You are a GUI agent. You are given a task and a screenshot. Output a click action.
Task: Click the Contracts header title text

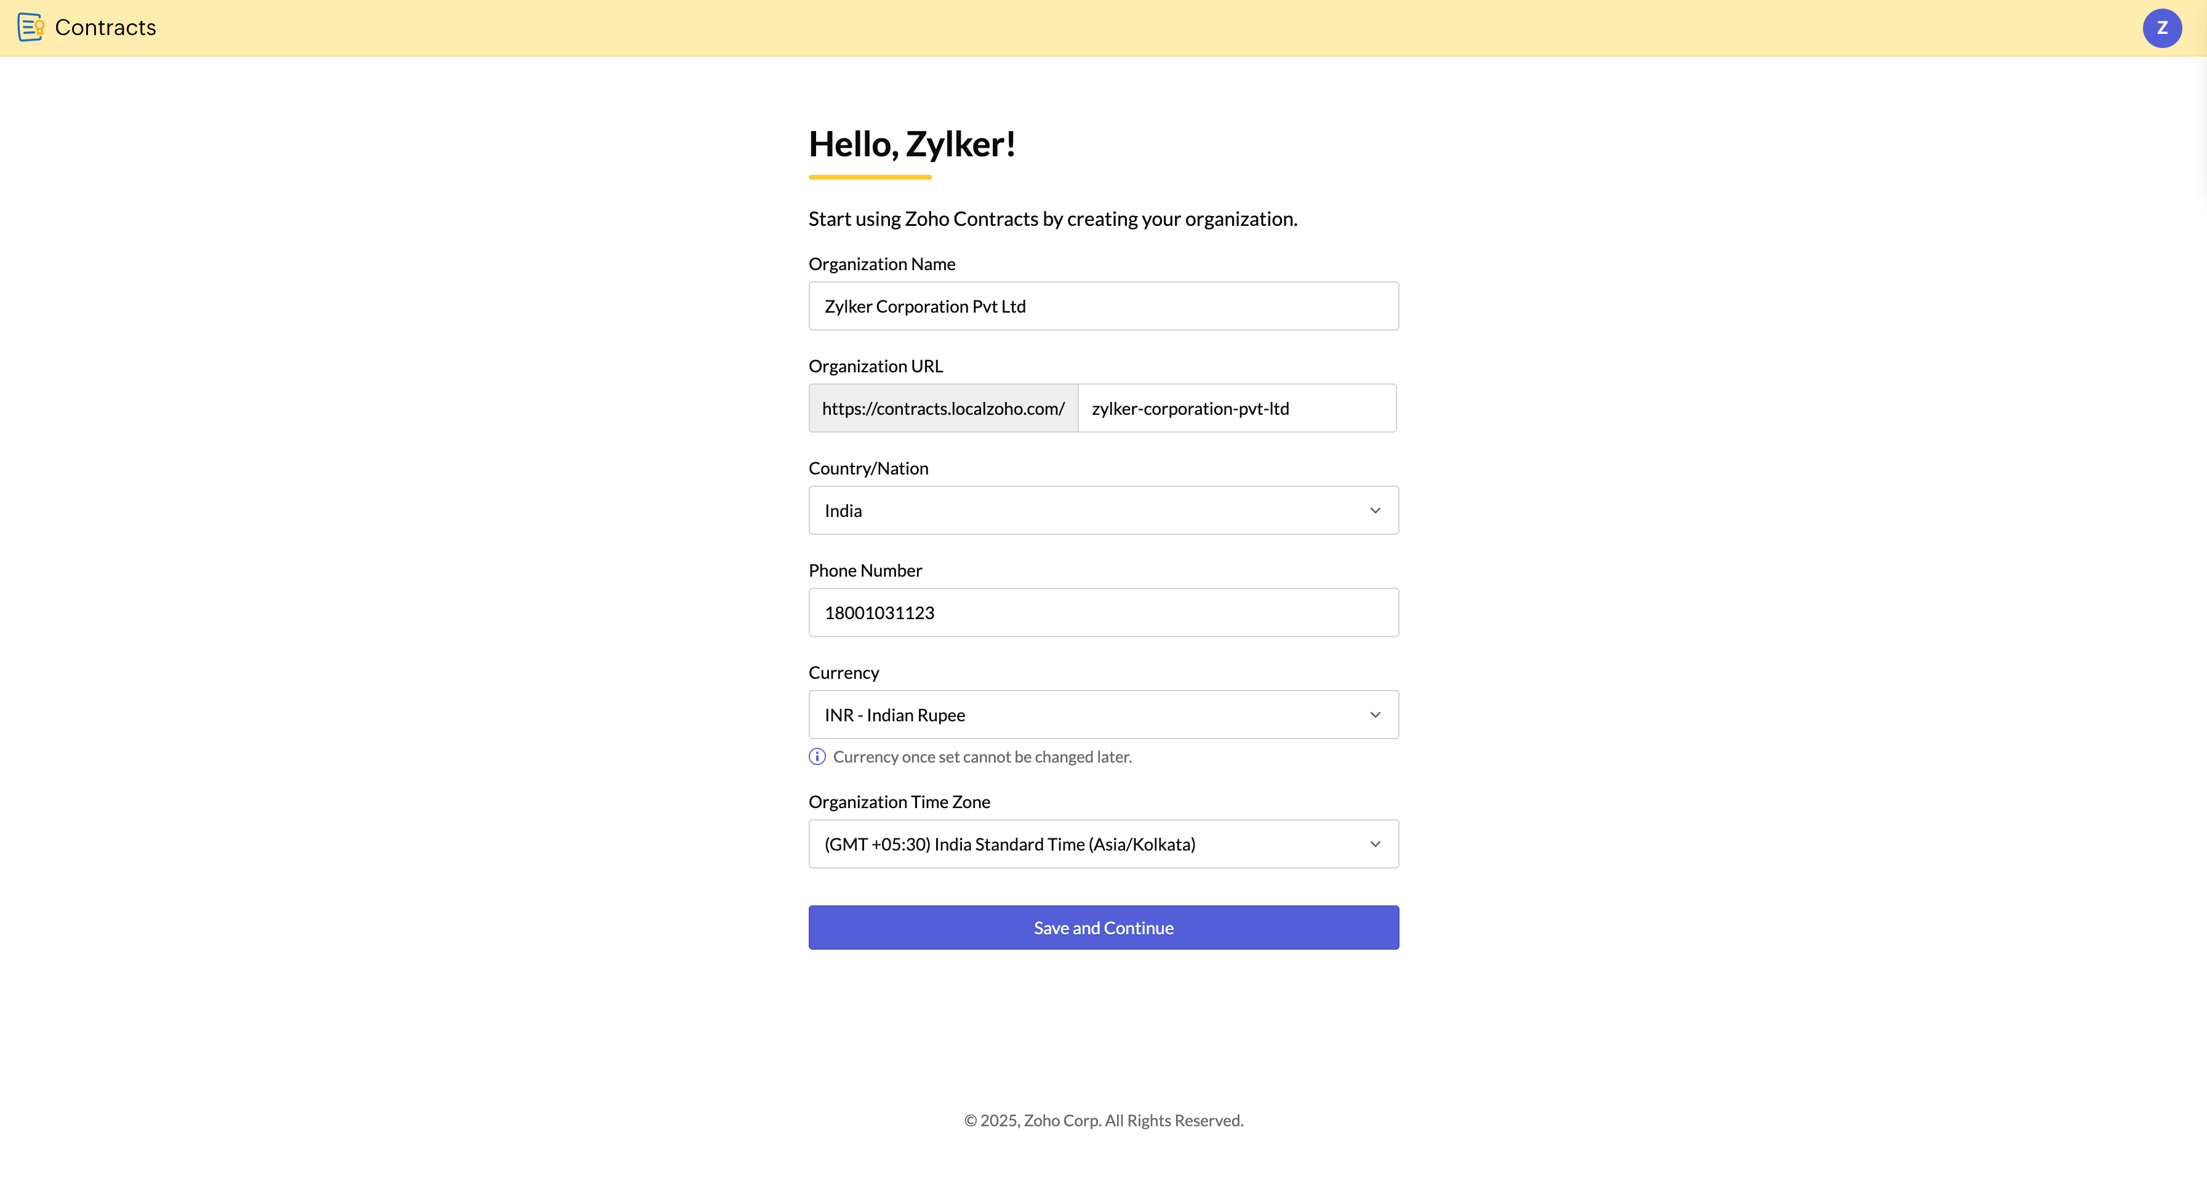click(x=105, y=28)
